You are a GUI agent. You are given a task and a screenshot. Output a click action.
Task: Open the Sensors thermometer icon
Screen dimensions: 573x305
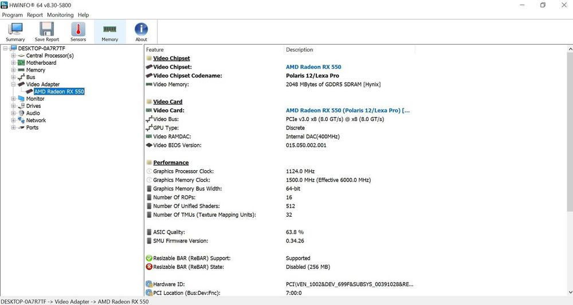coord(78,32)
